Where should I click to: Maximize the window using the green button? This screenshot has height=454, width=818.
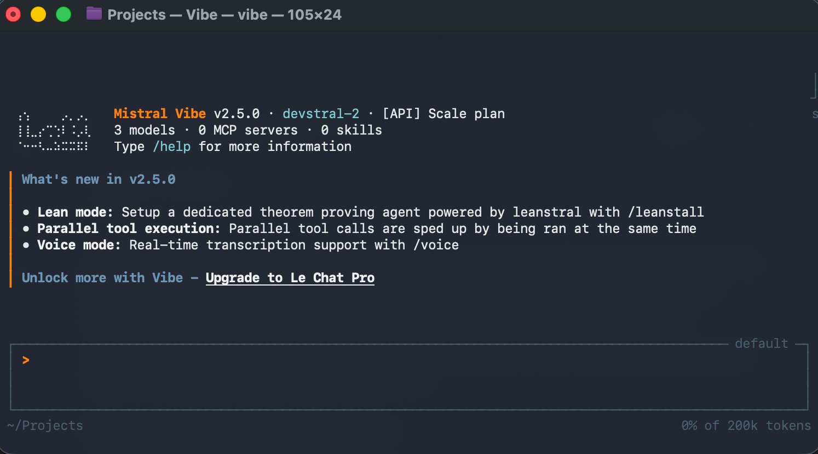64,14
